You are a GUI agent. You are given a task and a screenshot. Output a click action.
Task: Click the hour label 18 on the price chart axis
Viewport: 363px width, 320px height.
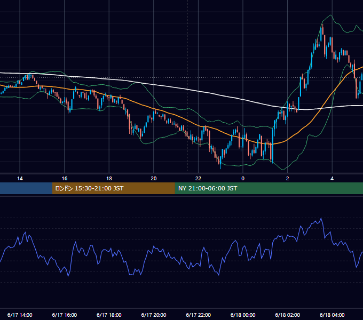click(109, 179)
